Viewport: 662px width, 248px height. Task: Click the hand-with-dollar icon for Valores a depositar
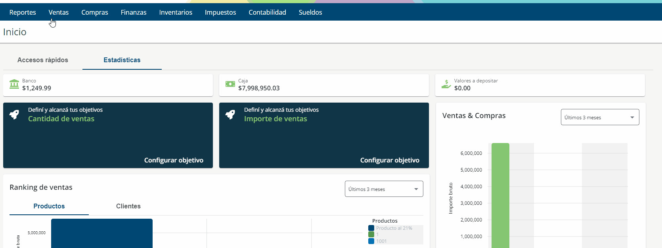click(446, 84)
